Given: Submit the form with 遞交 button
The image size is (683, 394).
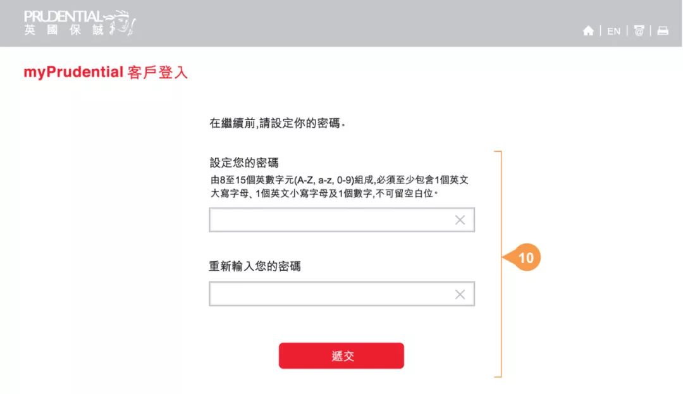Looking at the screenshot, I should 341,355.
